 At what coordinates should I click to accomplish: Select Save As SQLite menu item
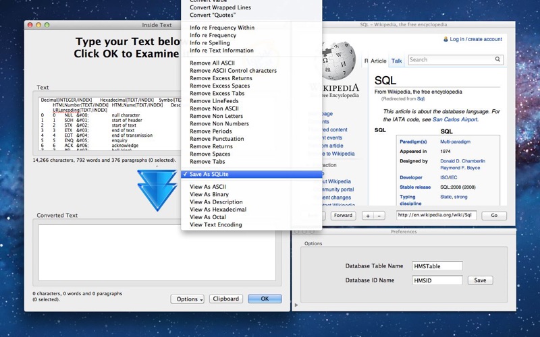(x=251, y=175)
